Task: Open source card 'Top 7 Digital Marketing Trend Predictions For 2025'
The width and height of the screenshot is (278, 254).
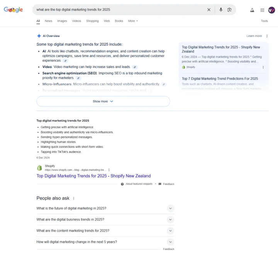Action: 220,78
